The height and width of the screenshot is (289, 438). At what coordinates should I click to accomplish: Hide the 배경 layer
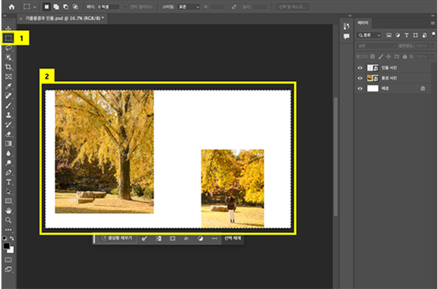click(360, 88)
